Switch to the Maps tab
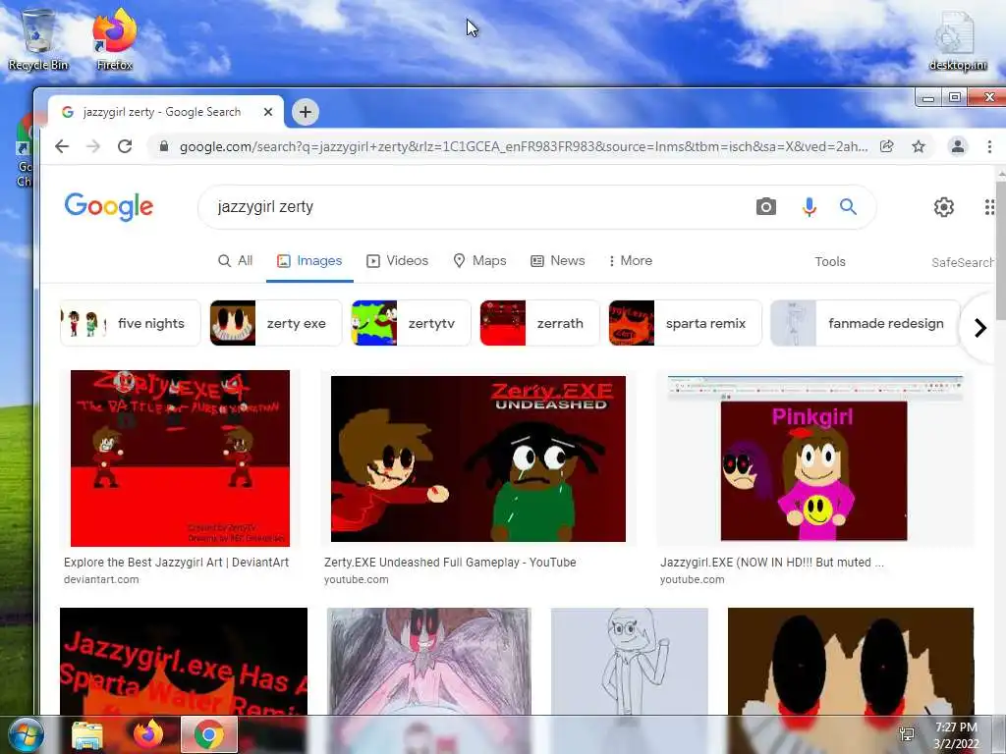 pos(479,261)
